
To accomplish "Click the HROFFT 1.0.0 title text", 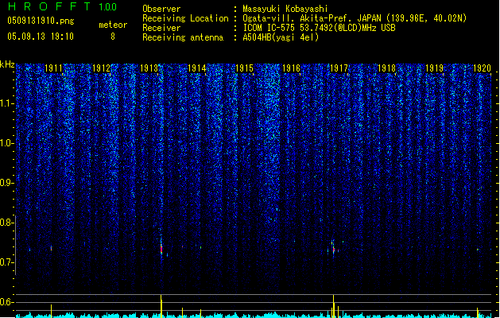I will click(62, 6).
